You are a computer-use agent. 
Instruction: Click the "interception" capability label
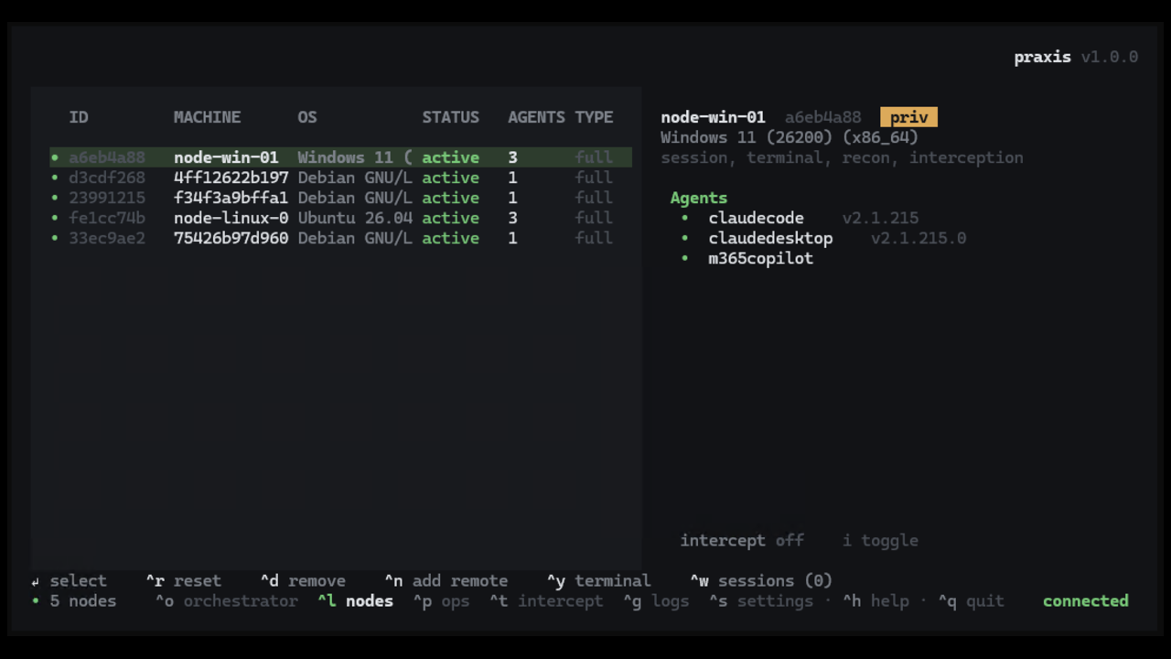click(966, 157)
